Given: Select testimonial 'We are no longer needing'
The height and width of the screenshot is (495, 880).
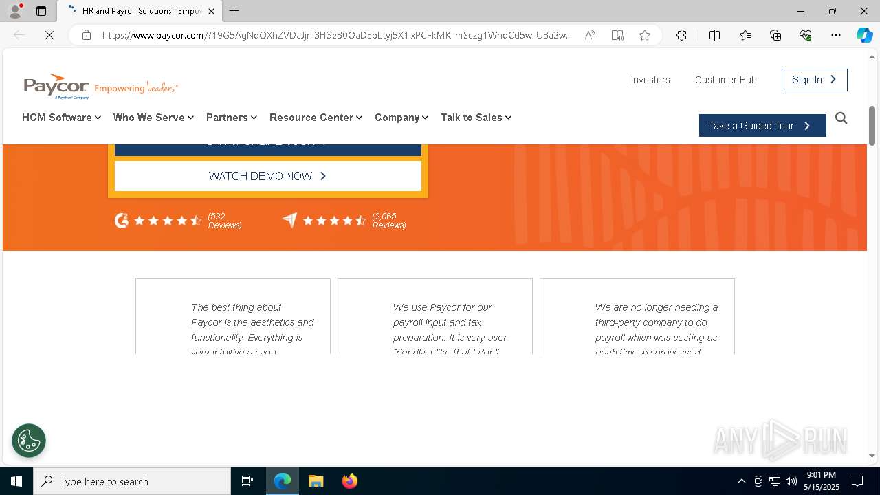Looking at the screenshot, I should (637, 316).
